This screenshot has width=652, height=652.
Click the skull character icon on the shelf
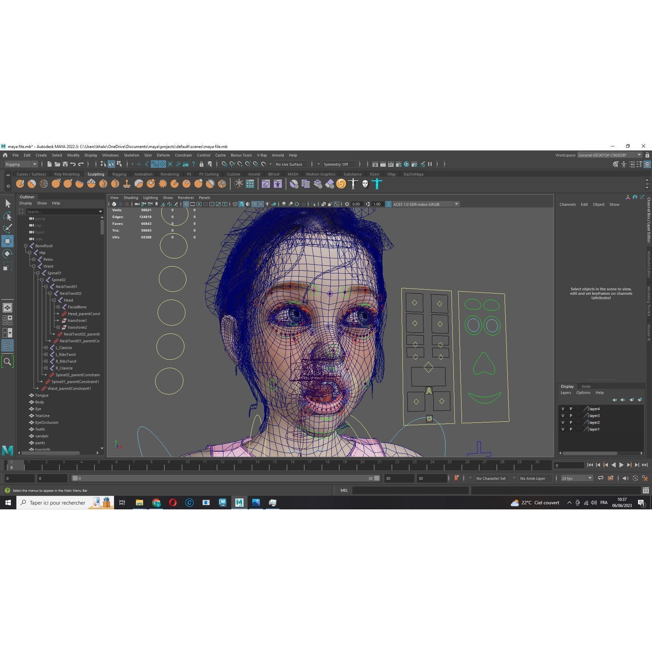pos(364,184)
